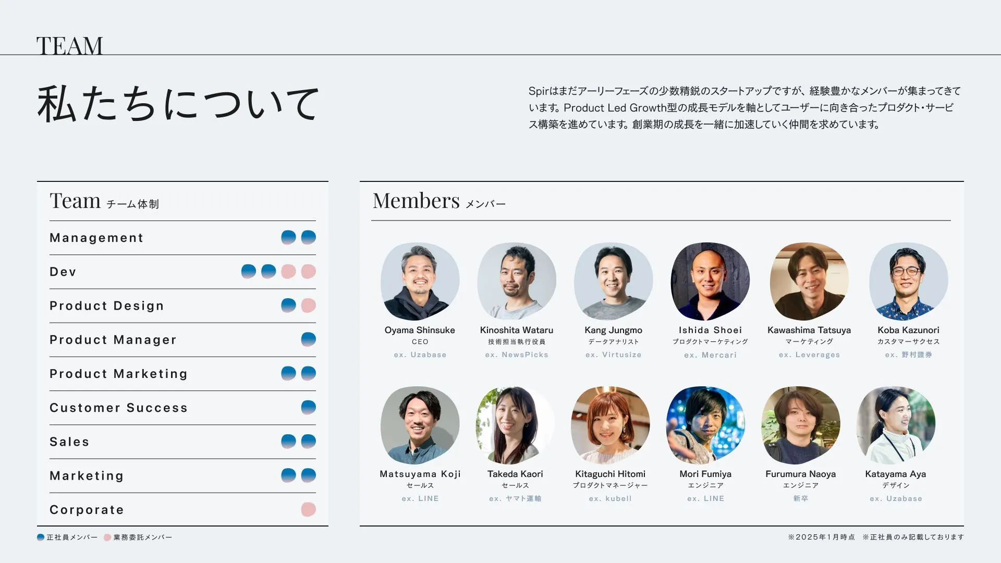Click the name Kinoshita Wataru
This screenshot has width=1001, height=563.
517,330
